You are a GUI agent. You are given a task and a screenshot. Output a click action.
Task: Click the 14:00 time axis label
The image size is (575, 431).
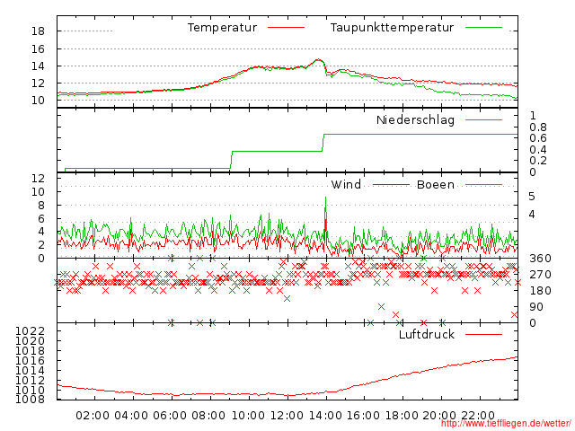coord(325,416)
